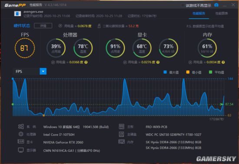Click the power icon next to 0.0034度

point(190,62)
